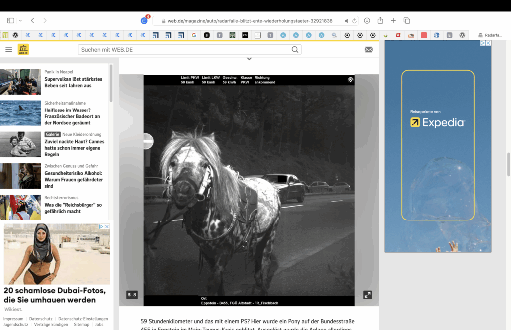Click the Datenschutz-Einstellungen footer link
This screenshot has width=511, height=330.
(x=83, y=319)
